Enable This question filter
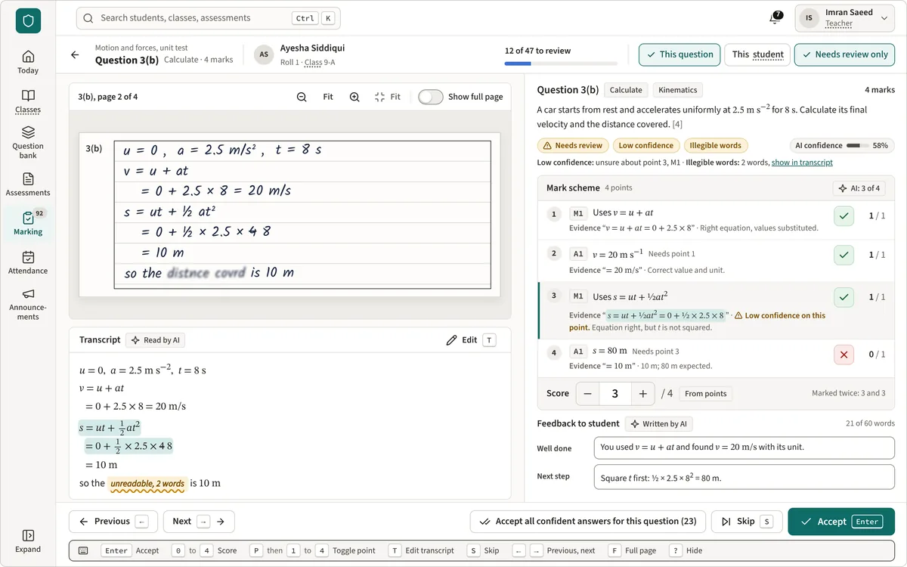 (679, 54)
